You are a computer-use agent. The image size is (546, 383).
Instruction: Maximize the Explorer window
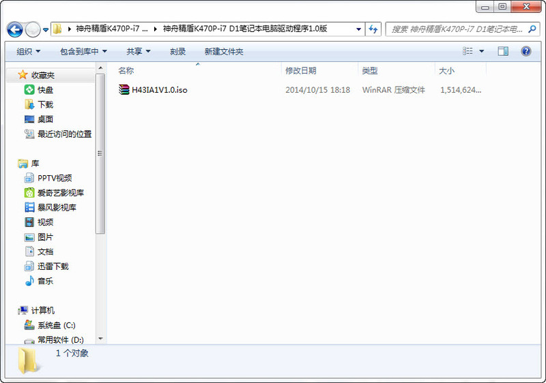pyautogui.click(x=502, y=7)
